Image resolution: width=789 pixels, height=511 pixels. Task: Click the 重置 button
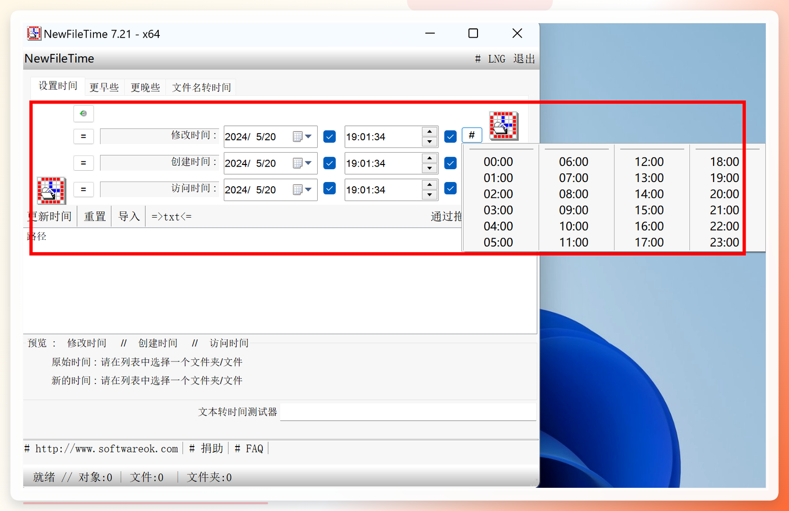click(95, 217)
